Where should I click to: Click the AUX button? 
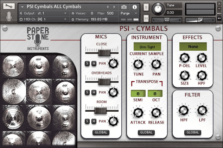point(219,13)
